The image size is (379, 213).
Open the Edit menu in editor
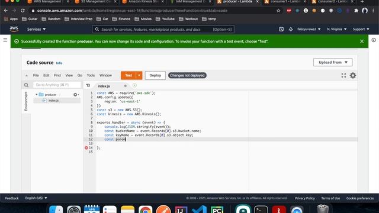46,75
